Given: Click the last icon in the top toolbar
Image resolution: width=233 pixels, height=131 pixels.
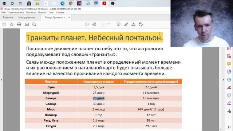Looking at the screenshot, I should tap(141, 24).
